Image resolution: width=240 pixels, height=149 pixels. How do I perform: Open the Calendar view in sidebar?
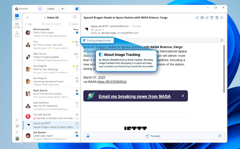pyautogui.click(x=17, y=25)
